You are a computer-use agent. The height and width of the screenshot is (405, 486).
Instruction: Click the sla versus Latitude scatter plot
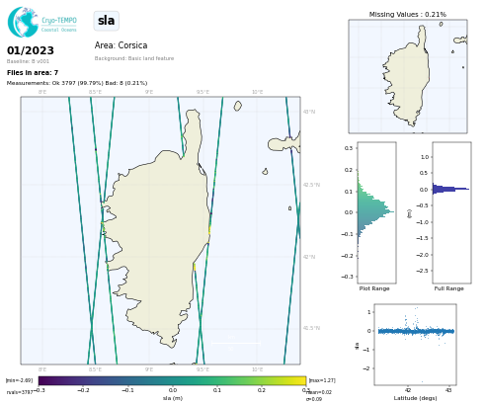click(x=415, y=345)
